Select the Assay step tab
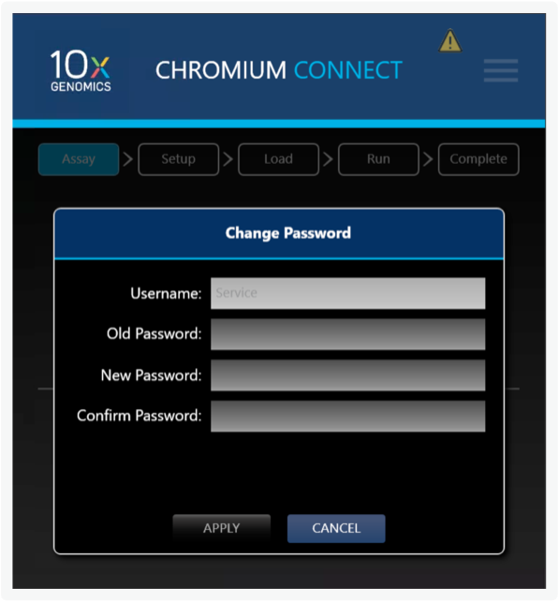 click(79, 159)
